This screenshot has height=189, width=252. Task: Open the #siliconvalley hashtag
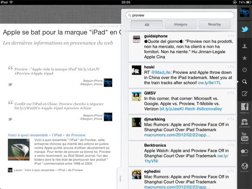click(x=209, y=109)
